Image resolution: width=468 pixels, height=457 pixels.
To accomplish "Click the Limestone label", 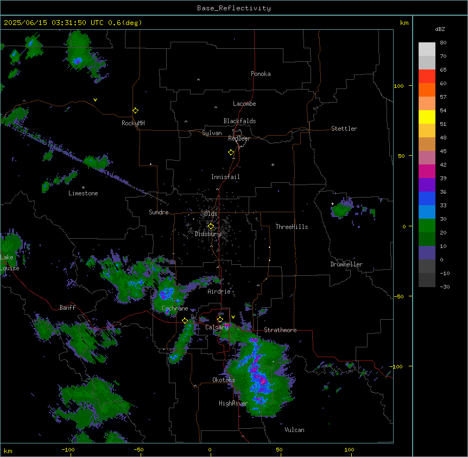I will [x=83, y=193].
